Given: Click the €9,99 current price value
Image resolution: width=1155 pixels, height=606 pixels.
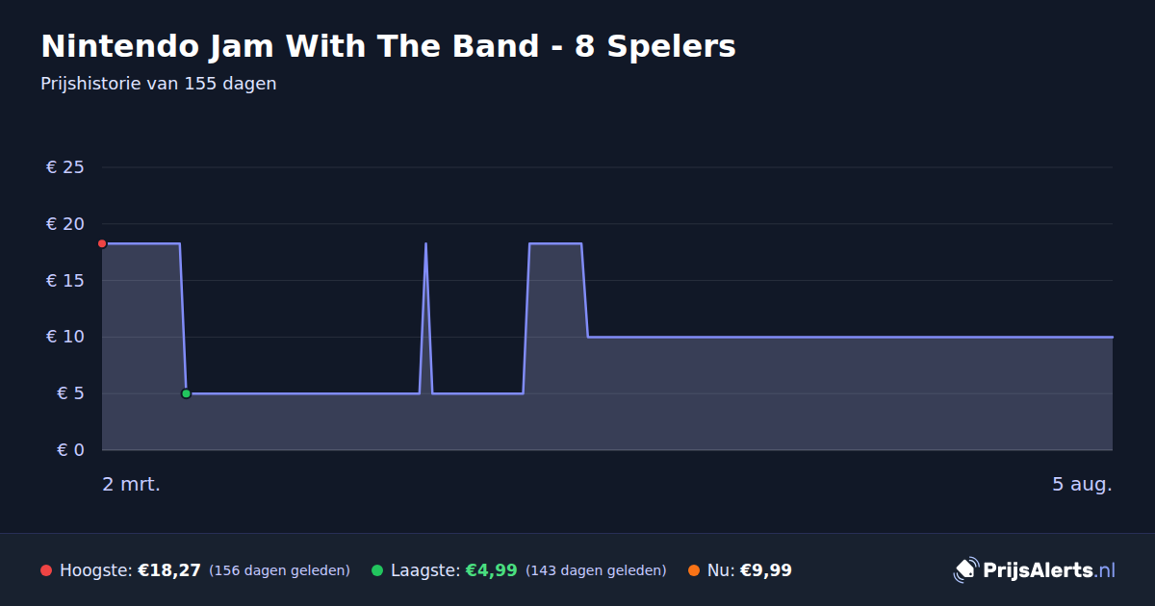Looking at the screenshot, I should point(765,570).
